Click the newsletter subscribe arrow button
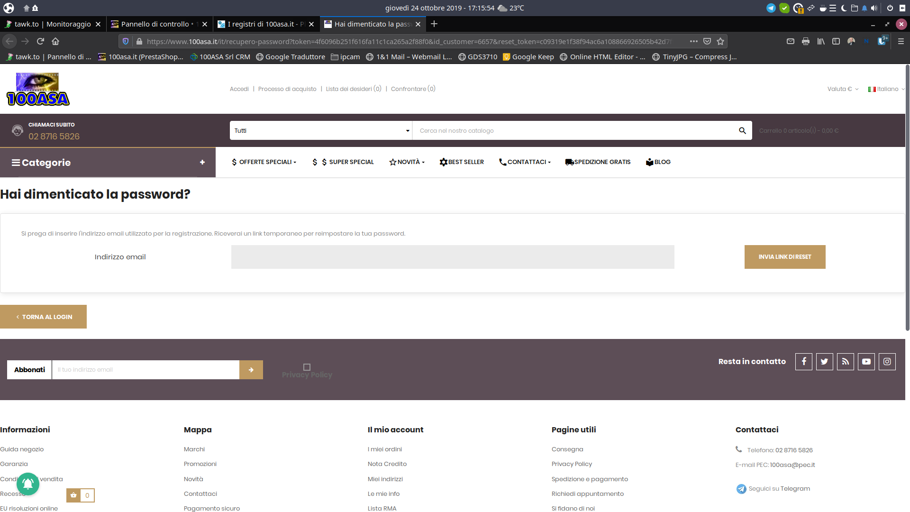The width and height of the screenshot is (910, 512). (251, 370)
